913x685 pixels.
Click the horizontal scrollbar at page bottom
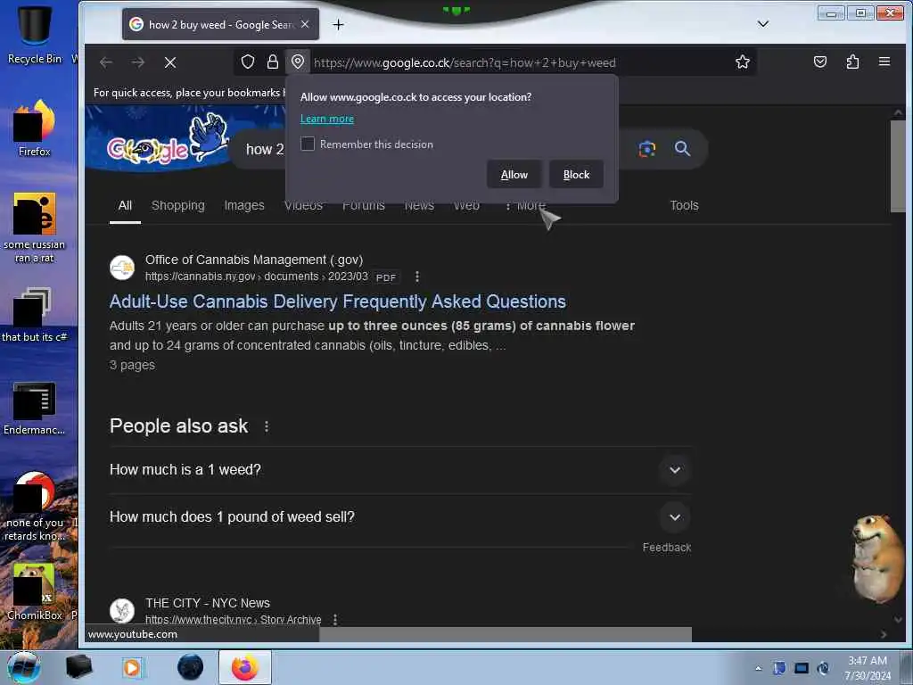point(506,634)
